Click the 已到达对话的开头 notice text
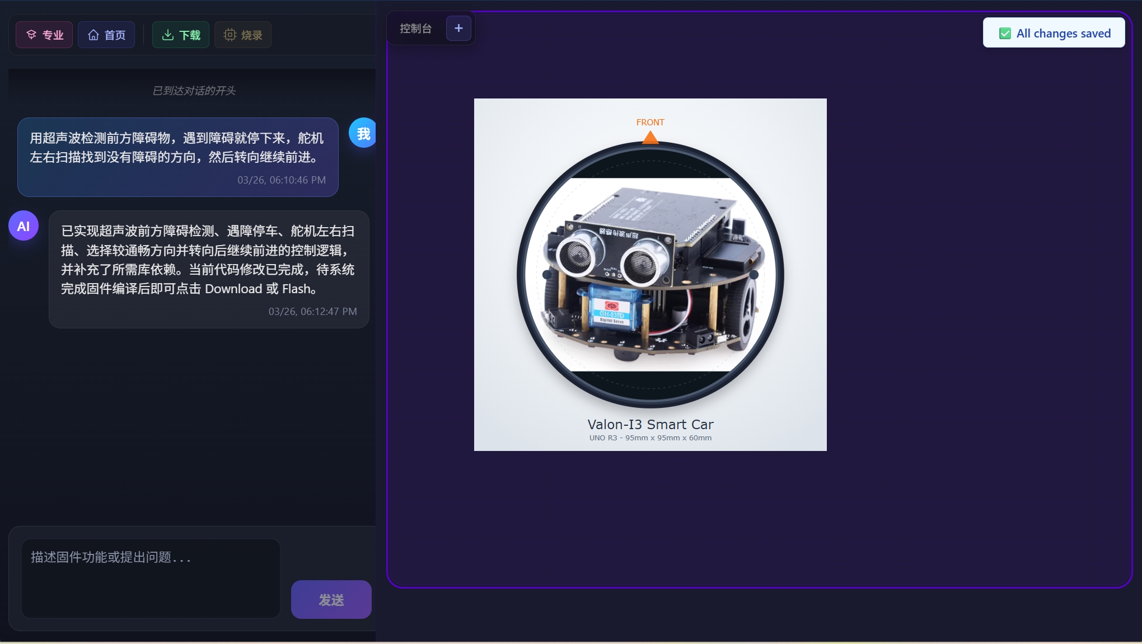The height and width of the screenshot is (644, 1142). [194, 91]
